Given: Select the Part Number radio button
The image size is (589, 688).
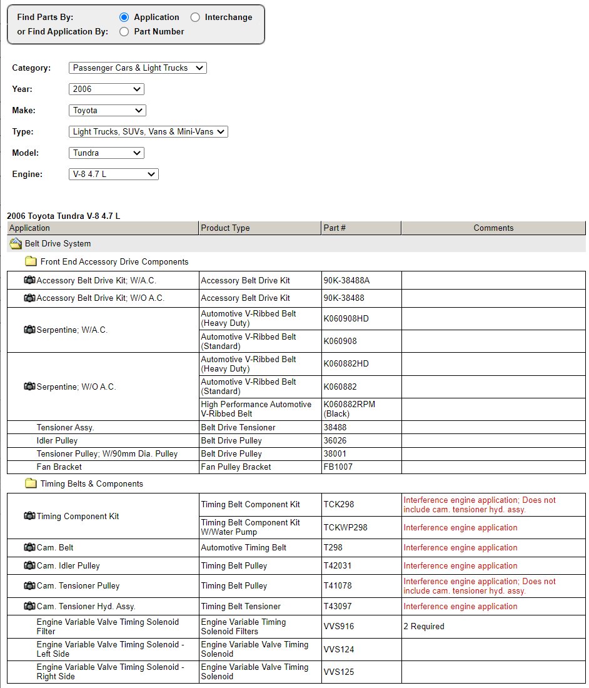Looking at the screenshot, I should tap(124, 32).
